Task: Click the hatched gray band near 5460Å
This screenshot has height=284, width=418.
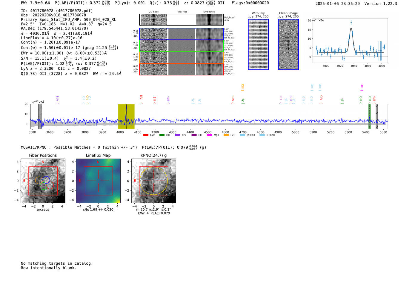Action: click(x=377, y=117)
